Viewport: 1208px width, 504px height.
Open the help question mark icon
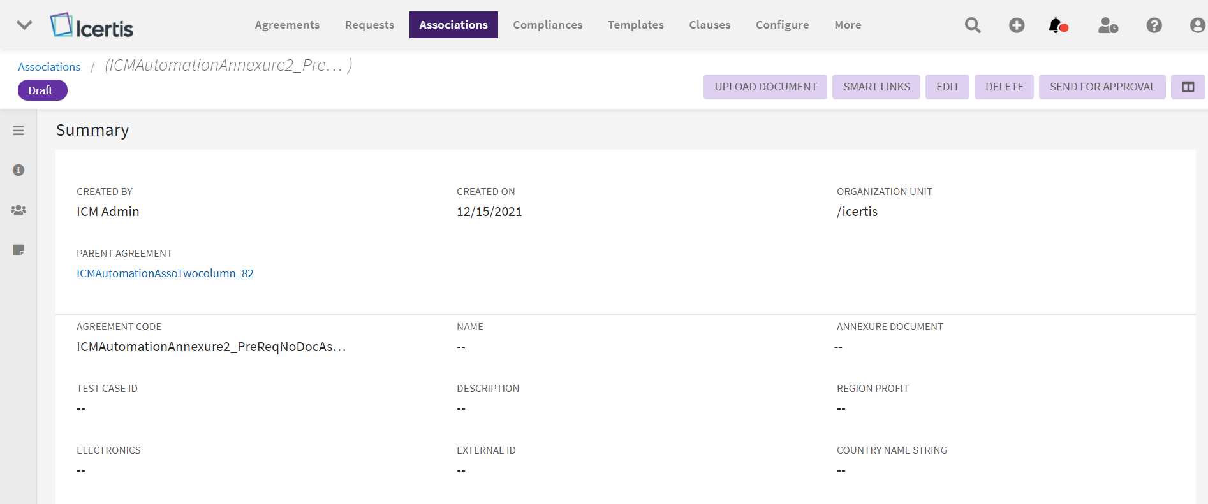pos(1154,25)
